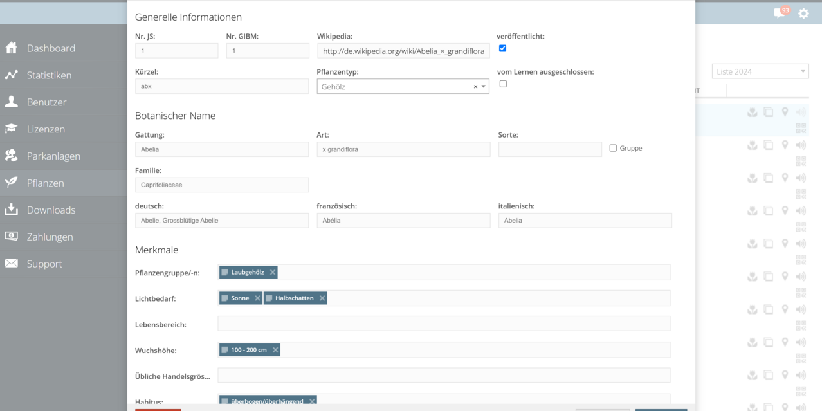Click the Statistiken chart icon
Viewport: 822px width, 411px height.
click(x=12, y=75)
